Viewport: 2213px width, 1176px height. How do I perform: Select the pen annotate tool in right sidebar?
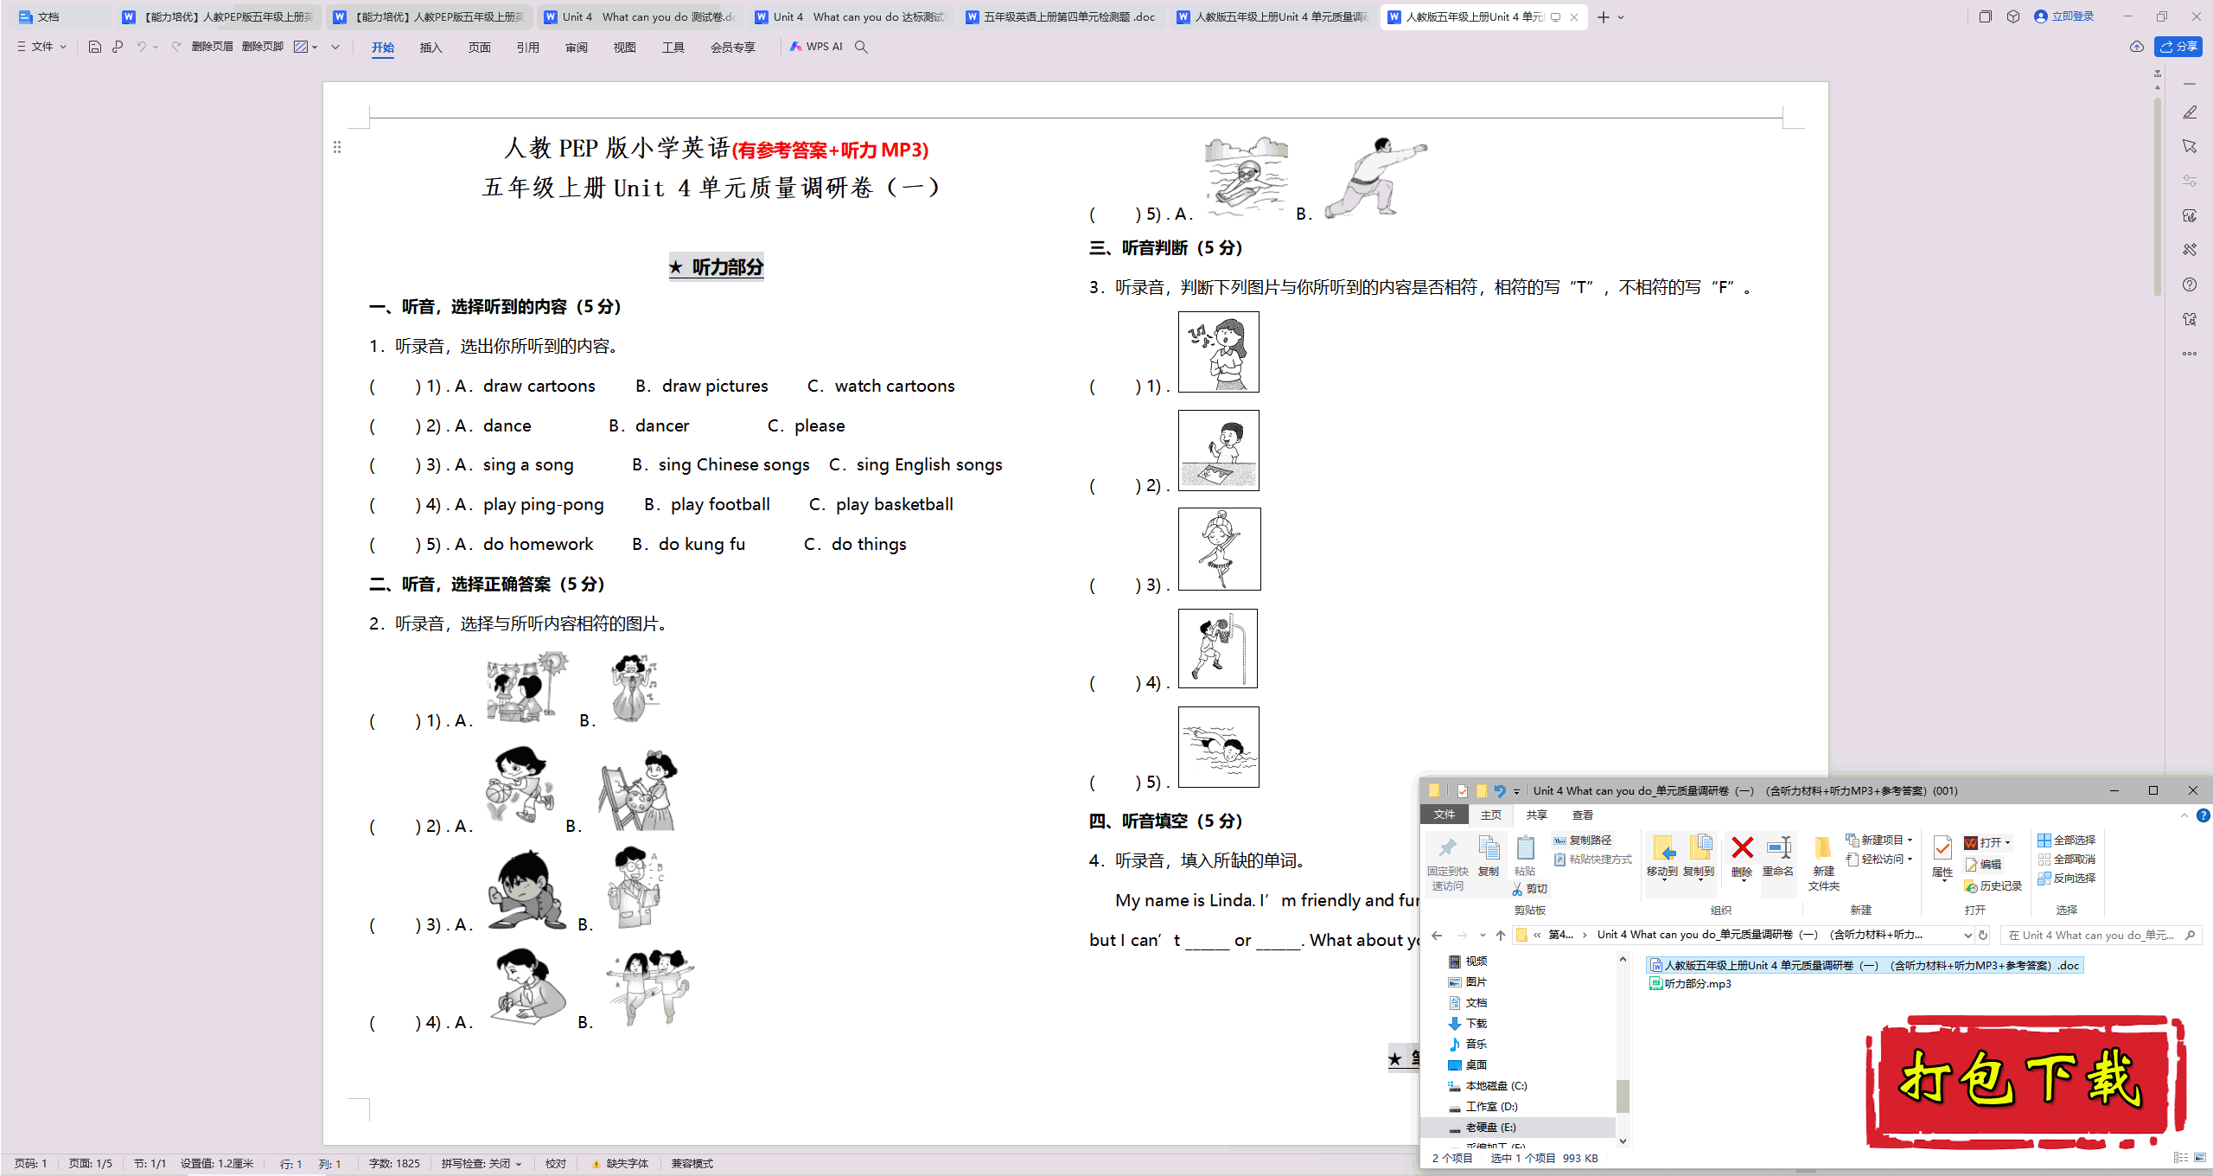click(2190, 112)
